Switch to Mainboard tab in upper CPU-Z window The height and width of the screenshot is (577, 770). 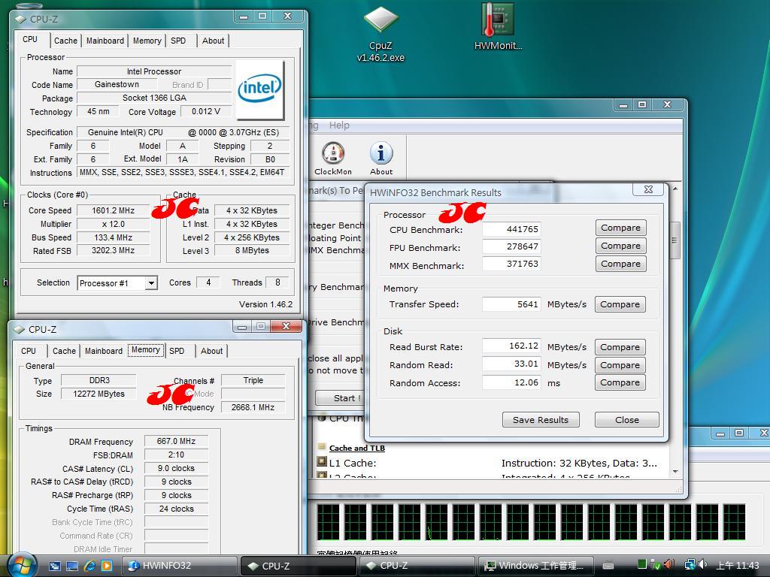click(105, 41)
